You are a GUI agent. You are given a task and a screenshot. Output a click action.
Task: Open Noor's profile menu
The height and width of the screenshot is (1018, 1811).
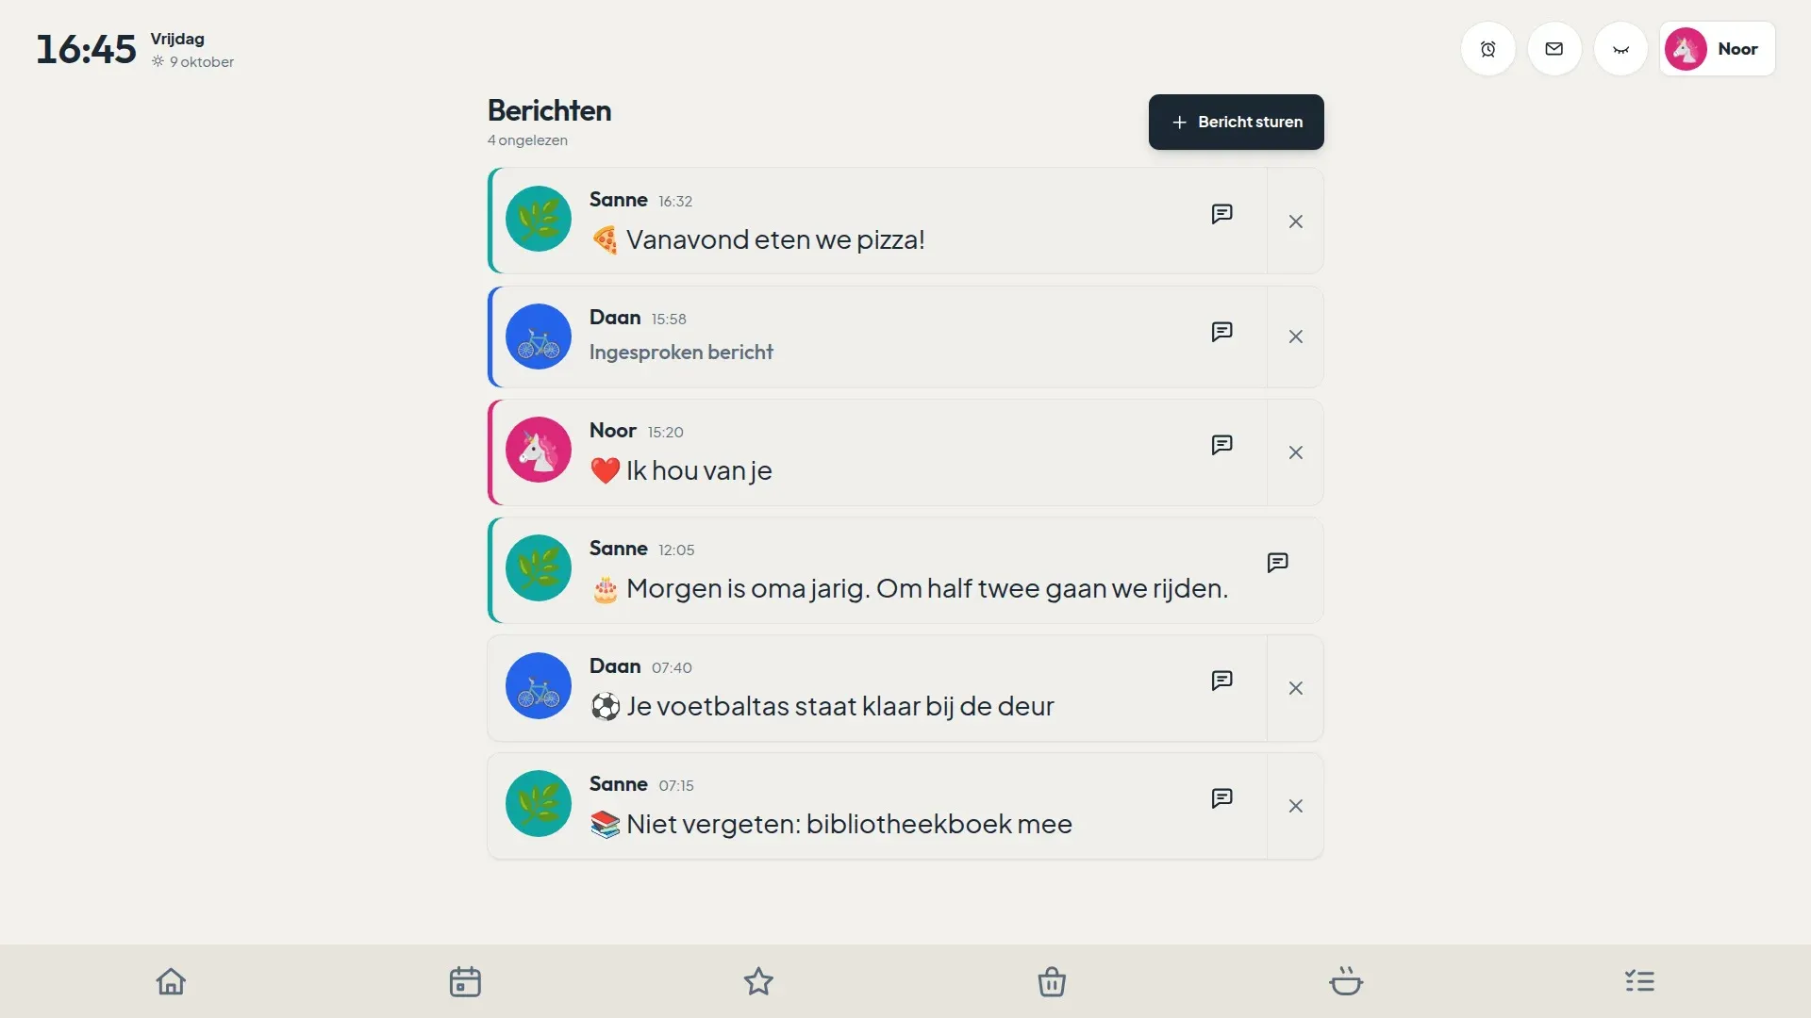[1718, 49]
